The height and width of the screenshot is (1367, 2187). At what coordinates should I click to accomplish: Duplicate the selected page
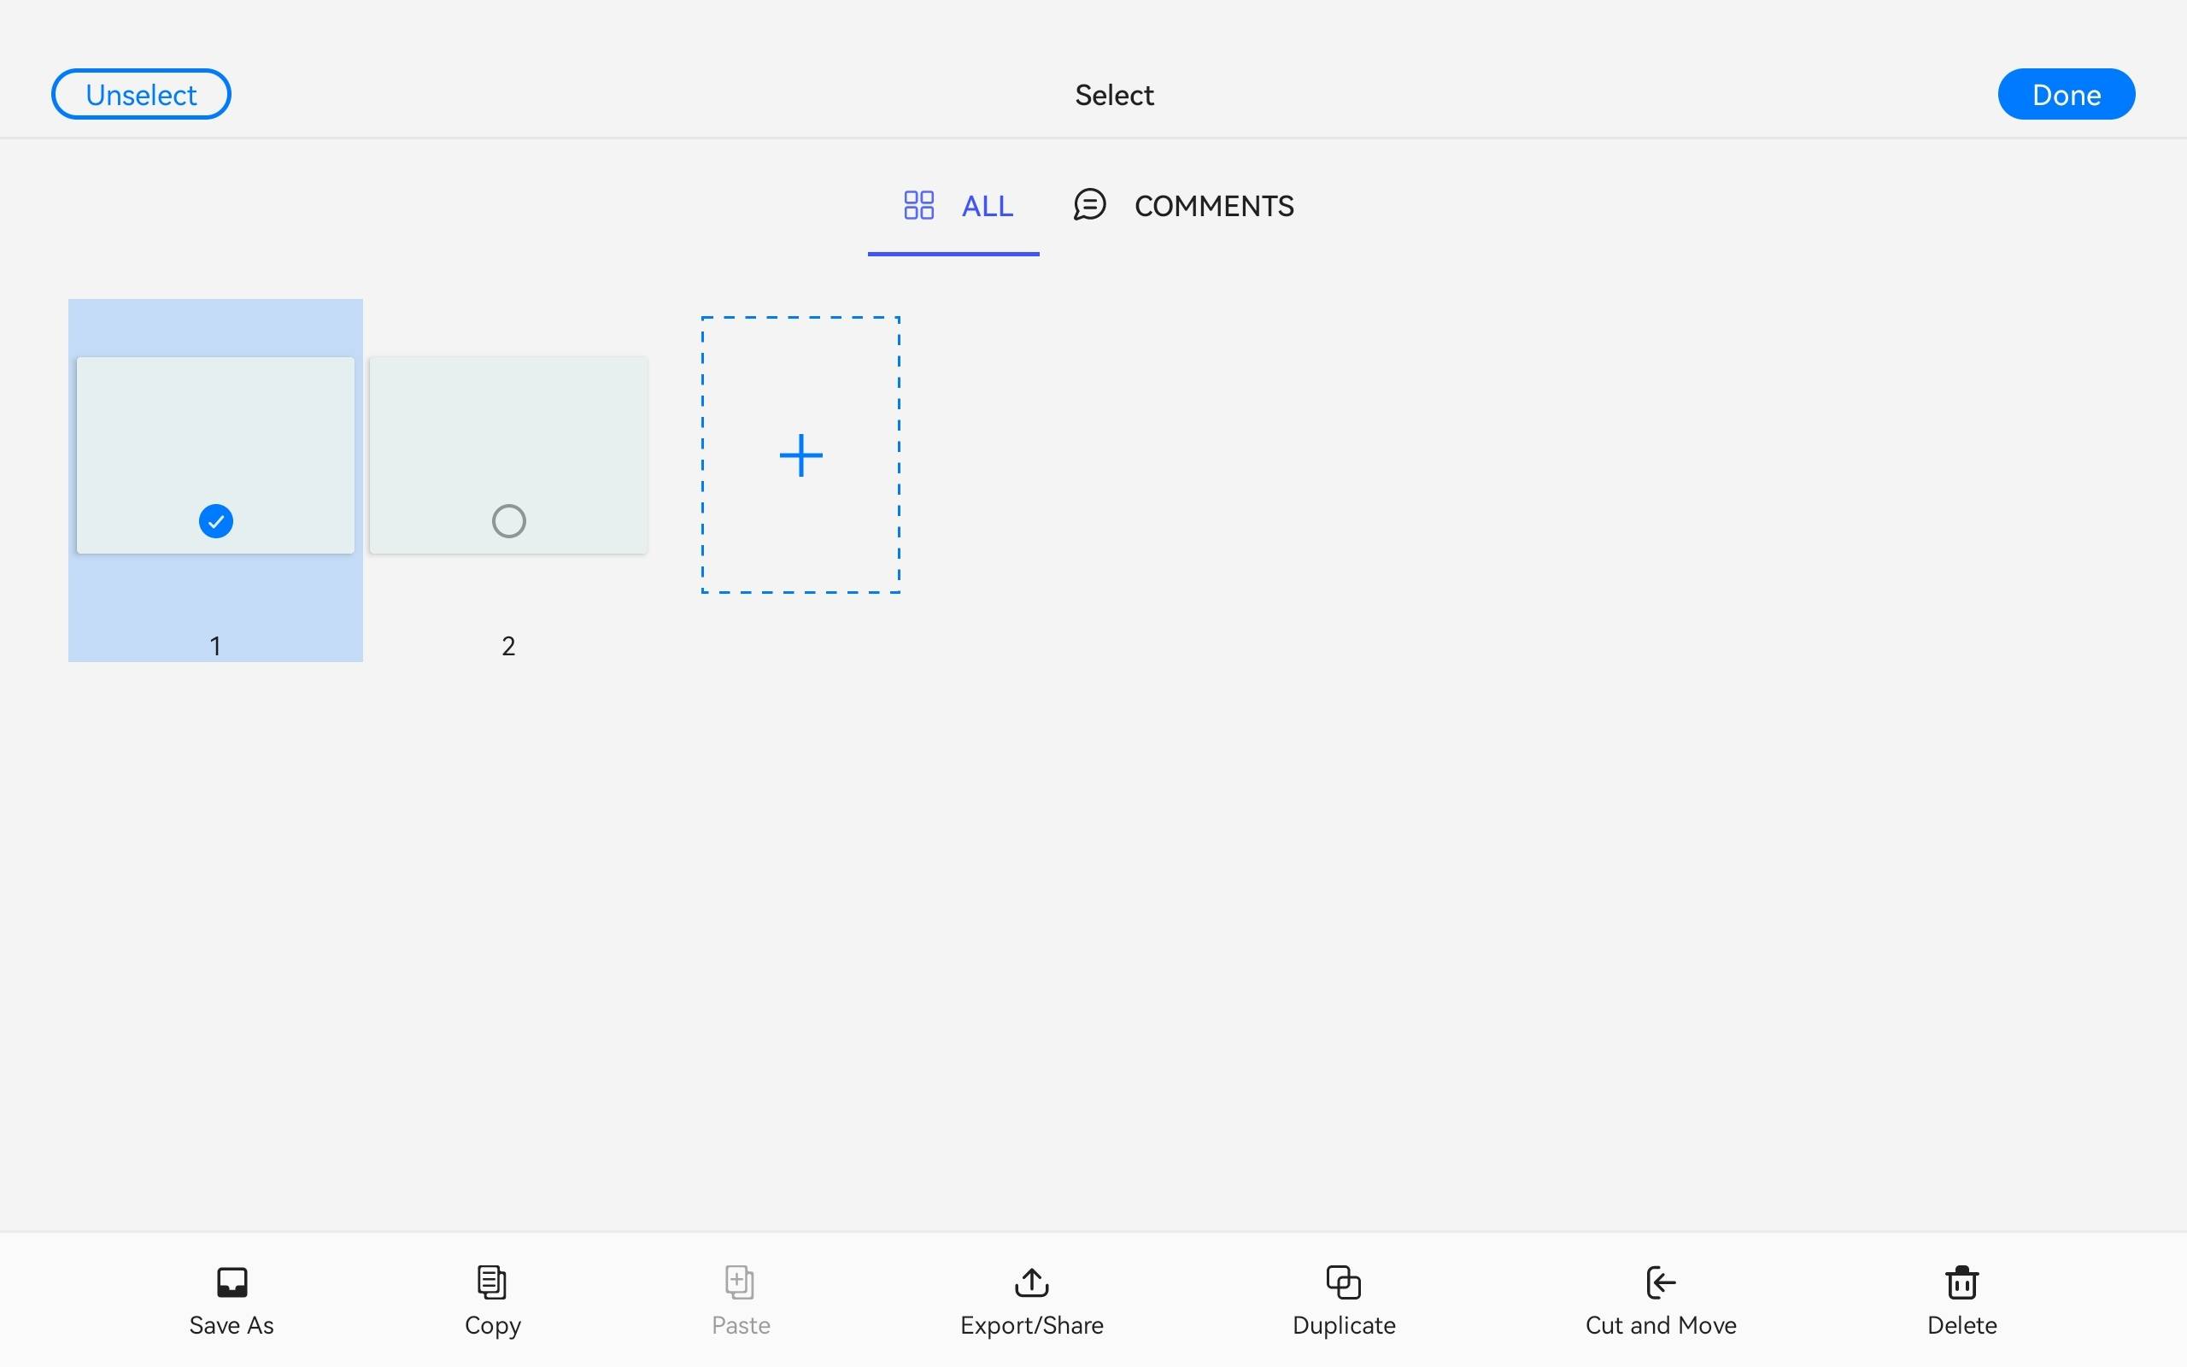pos(1343,1300)
